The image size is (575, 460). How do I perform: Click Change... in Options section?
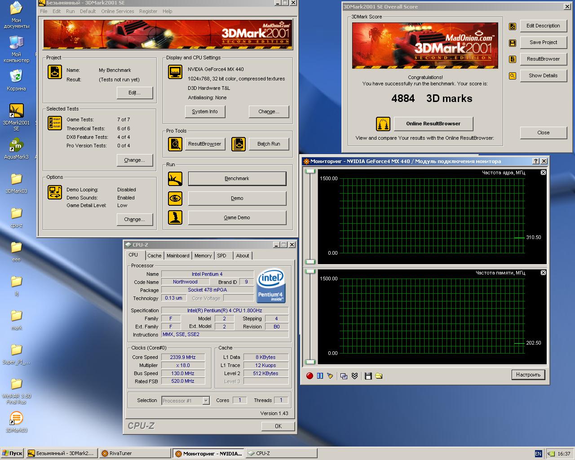click(x=135, y=220)
